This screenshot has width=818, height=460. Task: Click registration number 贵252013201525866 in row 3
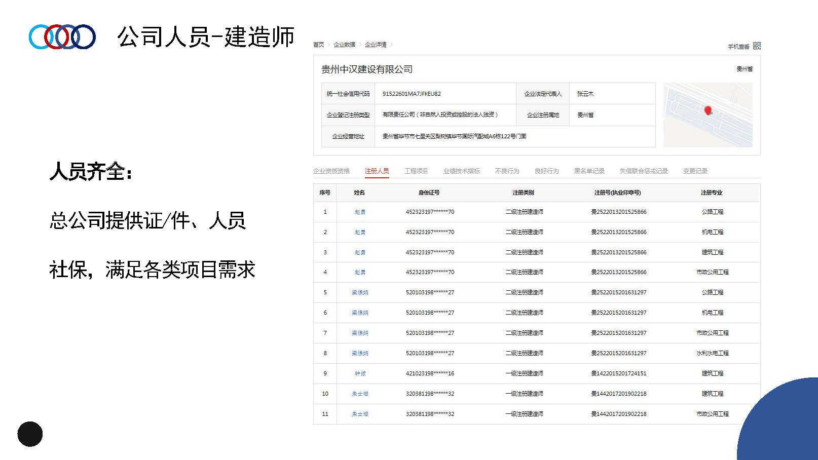point(618,252)
